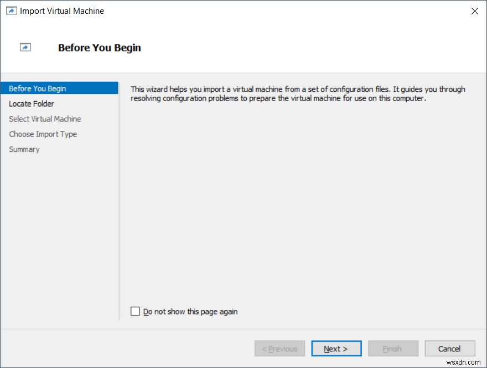Click the Previous button
The image size is (487, 368).
coord(279,348)
